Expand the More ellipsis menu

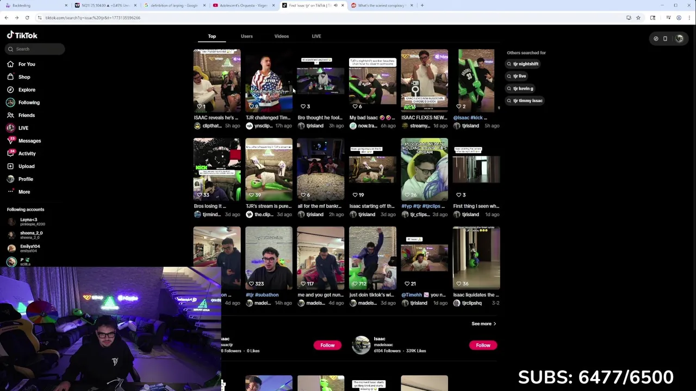coord(10,192)
